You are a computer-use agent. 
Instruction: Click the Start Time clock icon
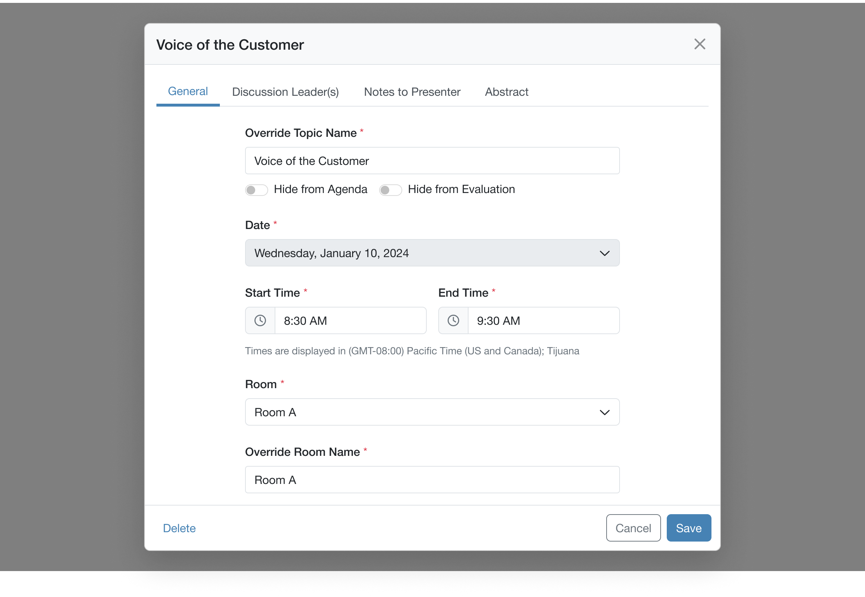(x=260, y=320)
